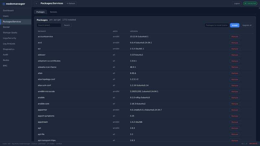The width and height of the screenshot is (260, 146).
Task: Click the VERSION column header
Action: 134,31
